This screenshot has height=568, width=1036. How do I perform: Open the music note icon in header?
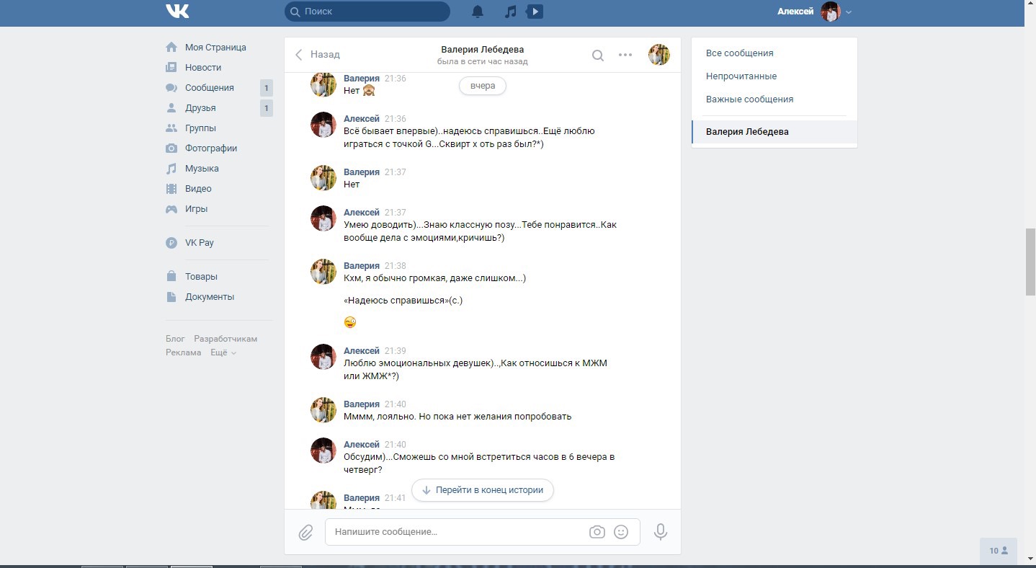click(511, 12)
